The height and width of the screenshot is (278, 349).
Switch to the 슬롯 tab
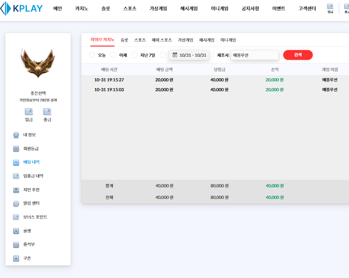click(124, 40)
